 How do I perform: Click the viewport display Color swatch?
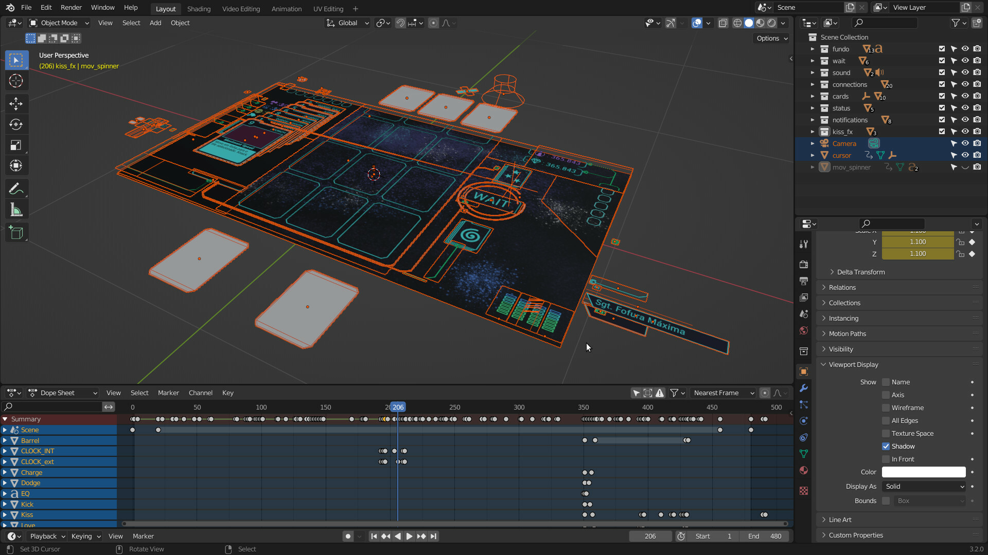pyautogui.click(x=924, y=472)
